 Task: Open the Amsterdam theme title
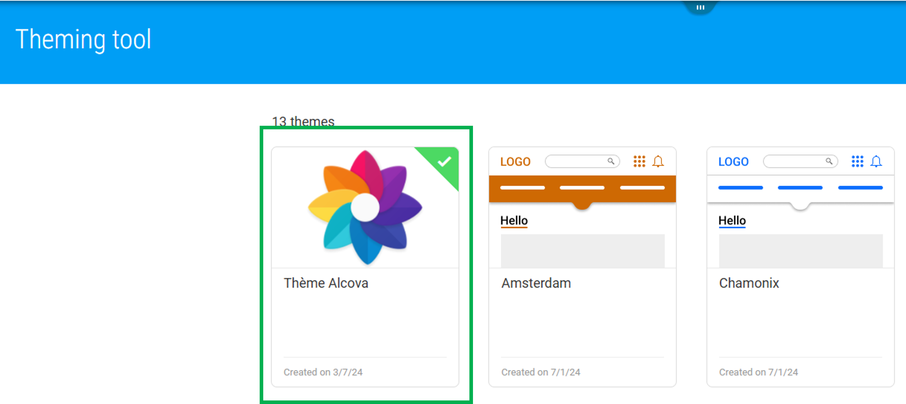[x=536, y=283]
